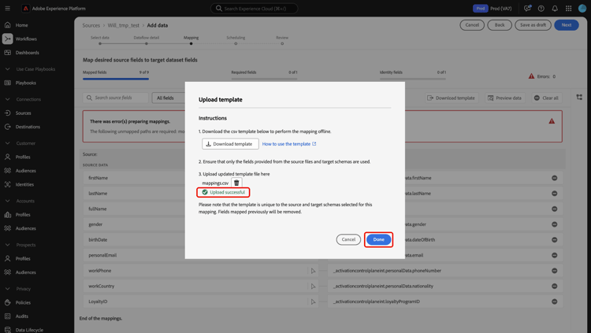This screenshot has height=333, width=591.
Task: Go to Sources breadcrumb
Action: click(x=91, y=25)
